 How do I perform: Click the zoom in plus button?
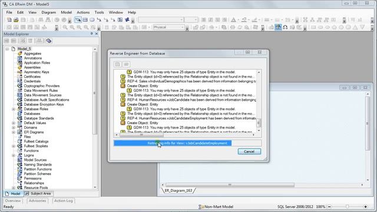click(365, 207)
